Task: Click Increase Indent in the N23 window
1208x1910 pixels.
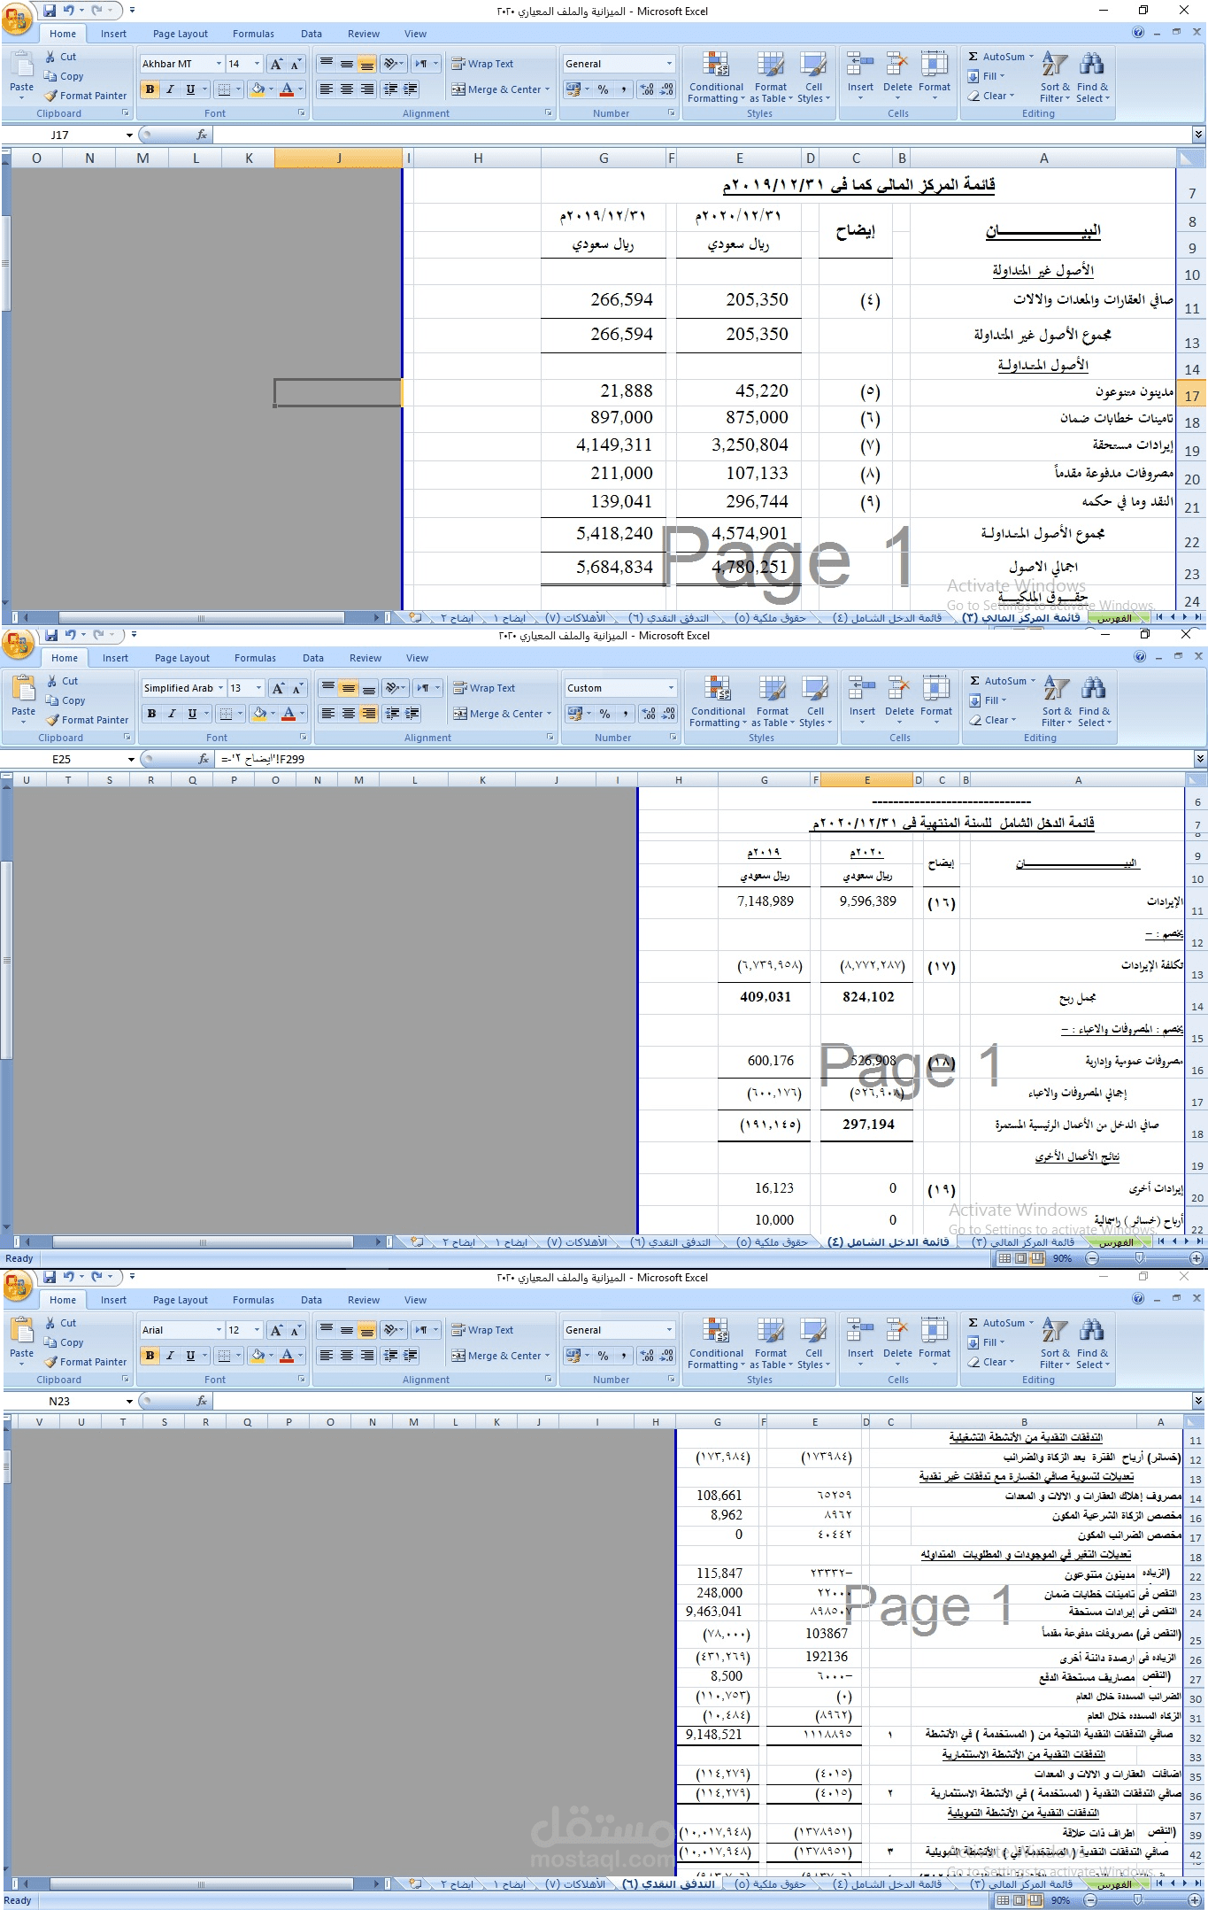Action: tap(412, 1356)
